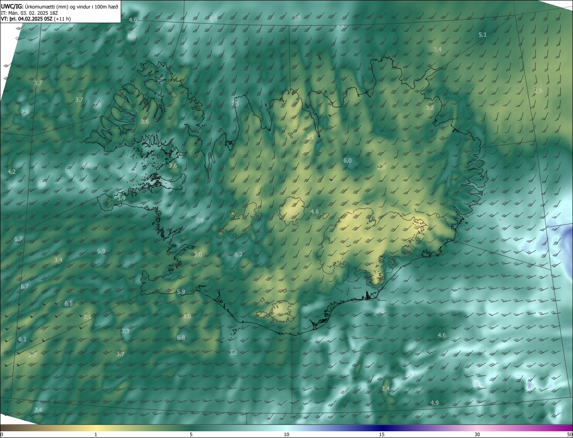
Task: Click the 30 tick on the color scale
Action: (477, 434)
